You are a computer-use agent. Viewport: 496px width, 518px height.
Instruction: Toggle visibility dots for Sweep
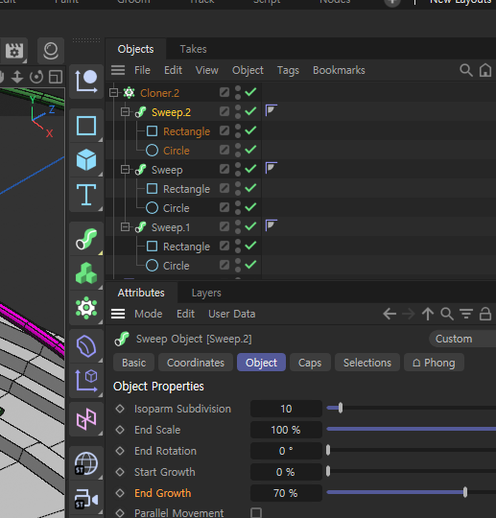click(238, 169)
